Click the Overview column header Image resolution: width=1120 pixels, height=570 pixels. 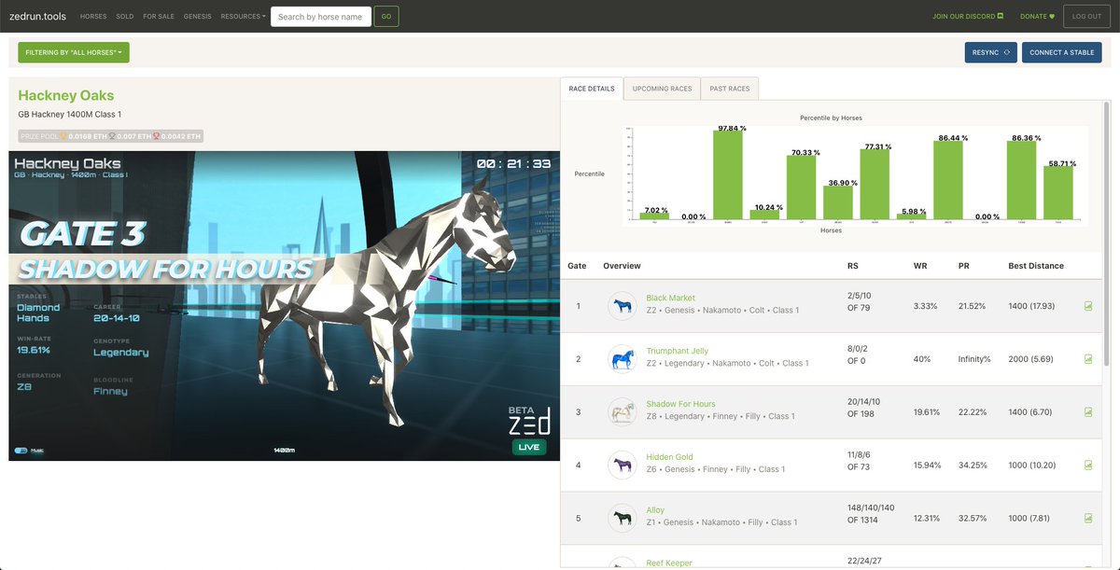click(x=623, y=266)
